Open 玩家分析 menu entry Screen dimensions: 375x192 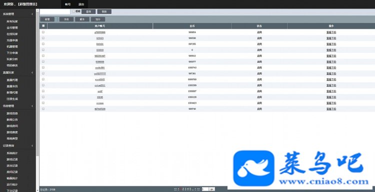click(12, 59)
